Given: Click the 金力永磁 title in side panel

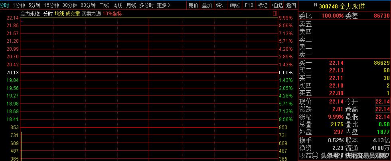Looking at the screenshot, I should 352,7.
